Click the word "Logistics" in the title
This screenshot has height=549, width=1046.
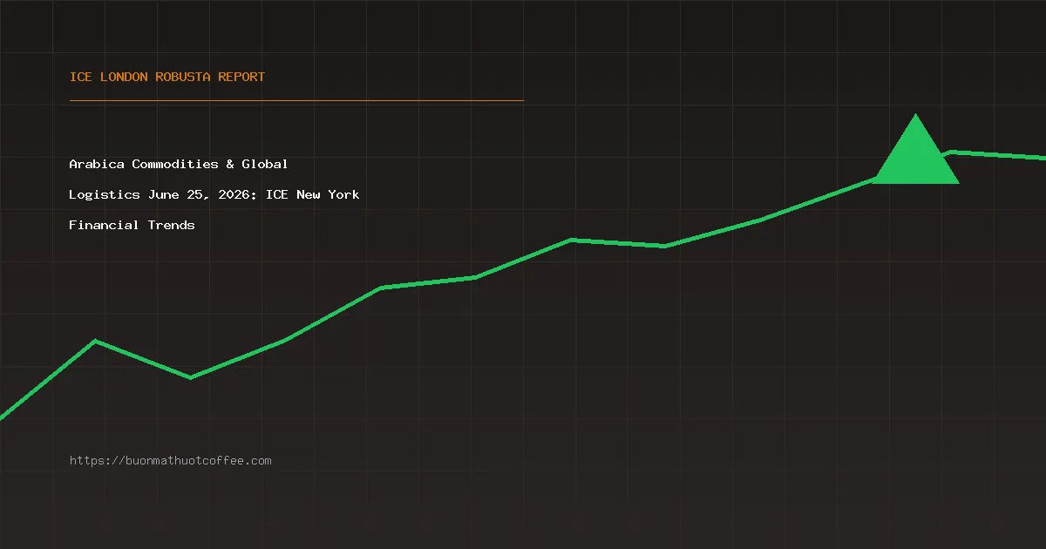[x=105, y=194]
